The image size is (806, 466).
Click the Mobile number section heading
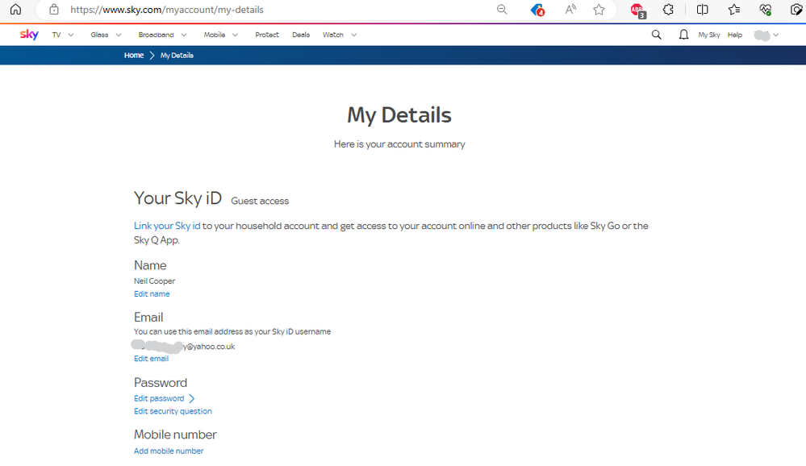coord(175,434)
